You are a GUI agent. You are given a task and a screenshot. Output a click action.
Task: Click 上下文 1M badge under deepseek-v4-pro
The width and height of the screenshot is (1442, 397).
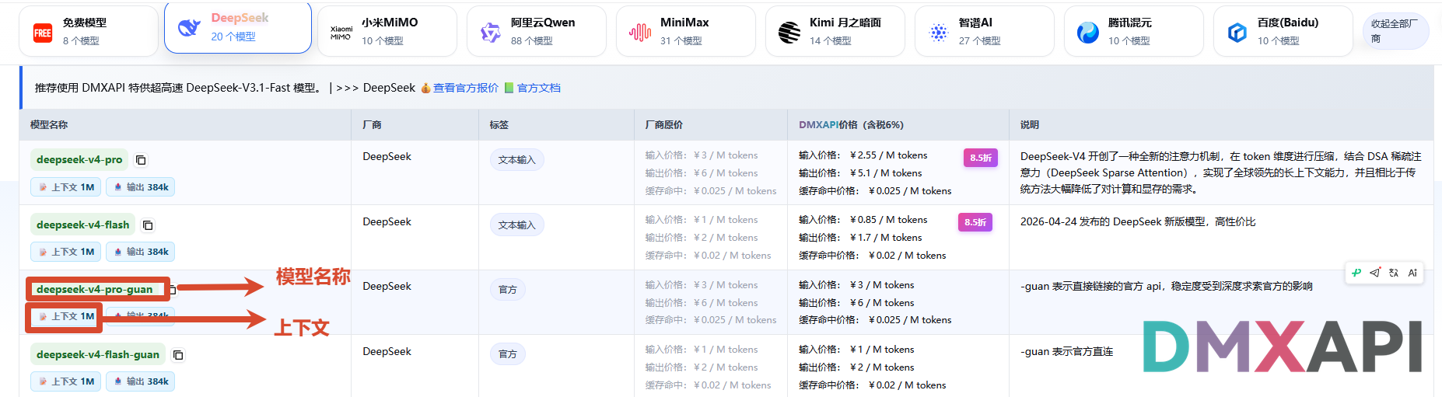click(x=65, y=187)
